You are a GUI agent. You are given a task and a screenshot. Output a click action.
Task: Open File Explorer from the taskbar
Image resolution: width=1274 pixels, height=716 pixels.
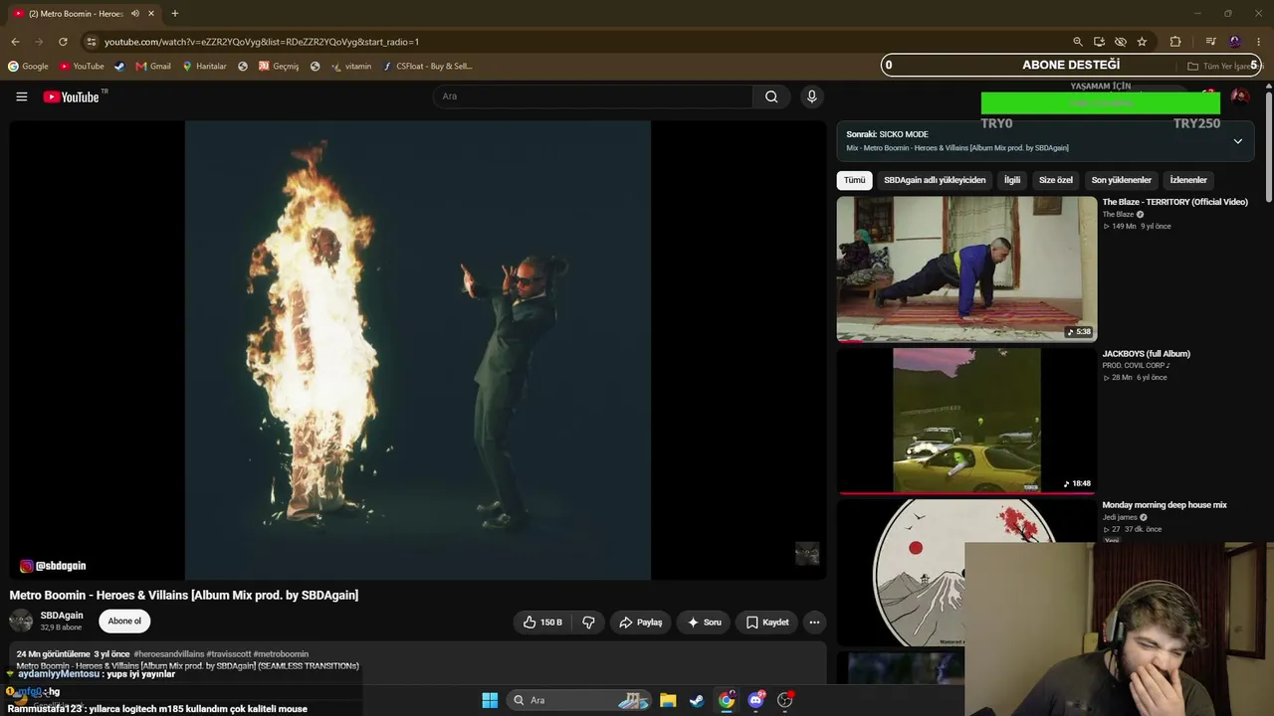668,700
